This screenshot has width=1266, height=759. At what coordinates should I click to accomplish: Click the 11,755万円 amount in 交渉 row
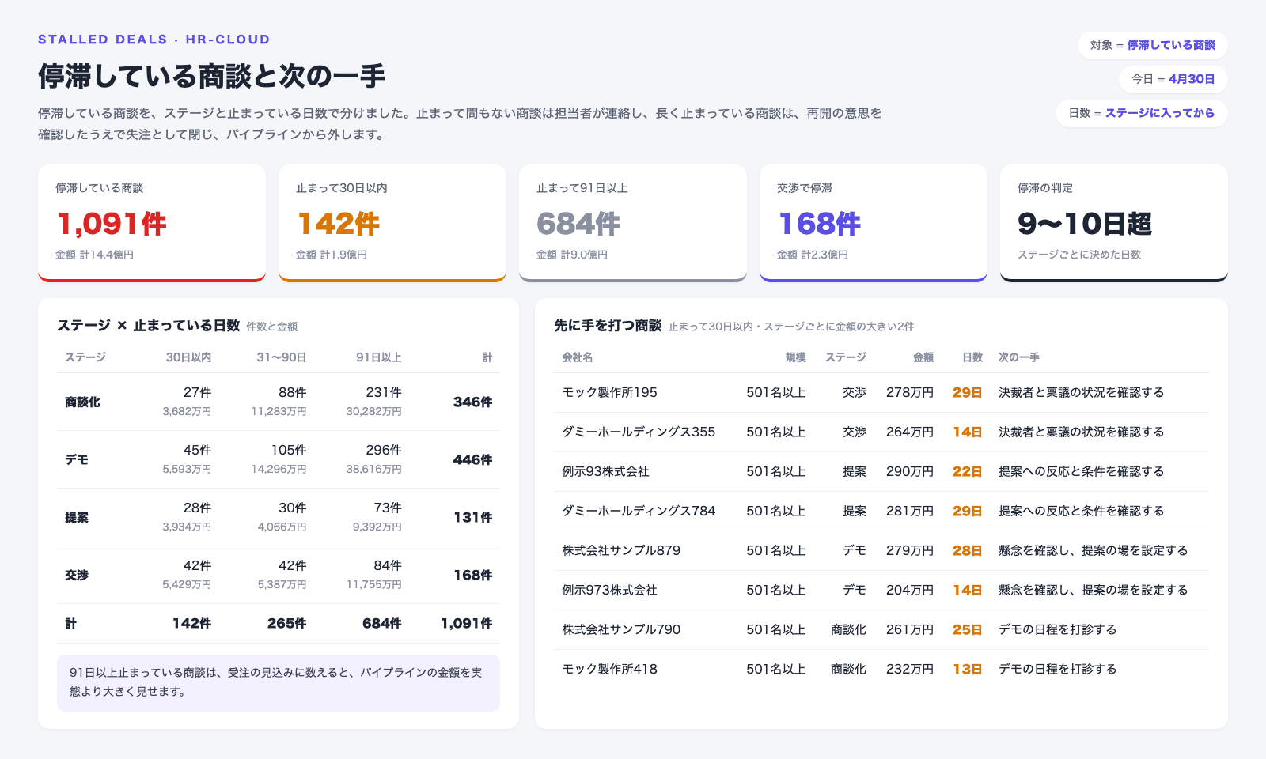[x=373, y=584]
